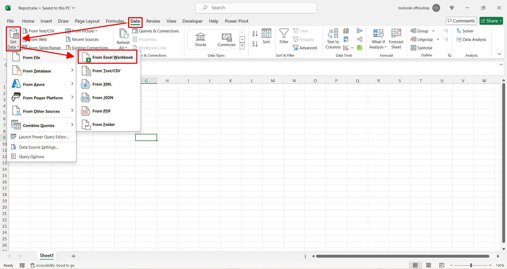Pick From Folder in the submenu
Screen dimensions: 507x269
pyautogui.click(x=109, y=125)
